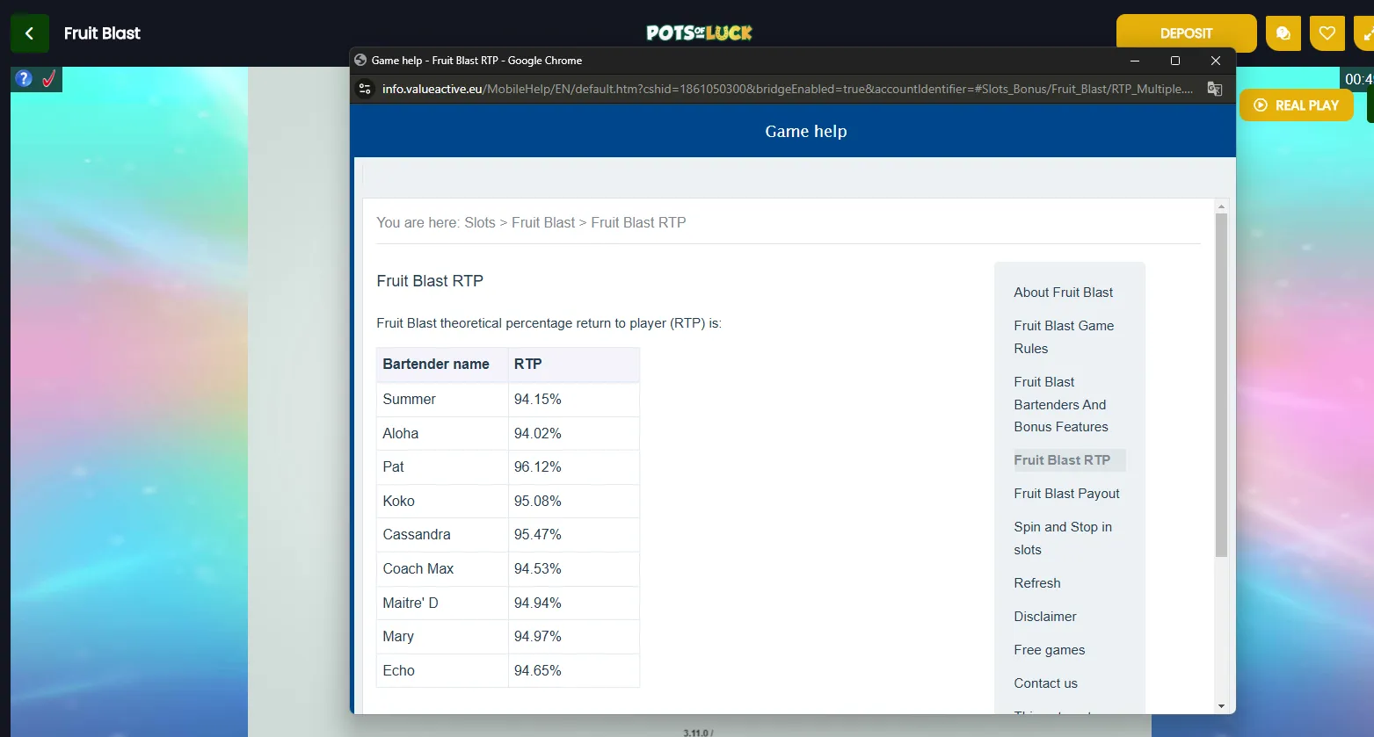This screenshot has height=737, width=1374.
Task: Click the REAL PLAY button
Action: [1297, 105]
